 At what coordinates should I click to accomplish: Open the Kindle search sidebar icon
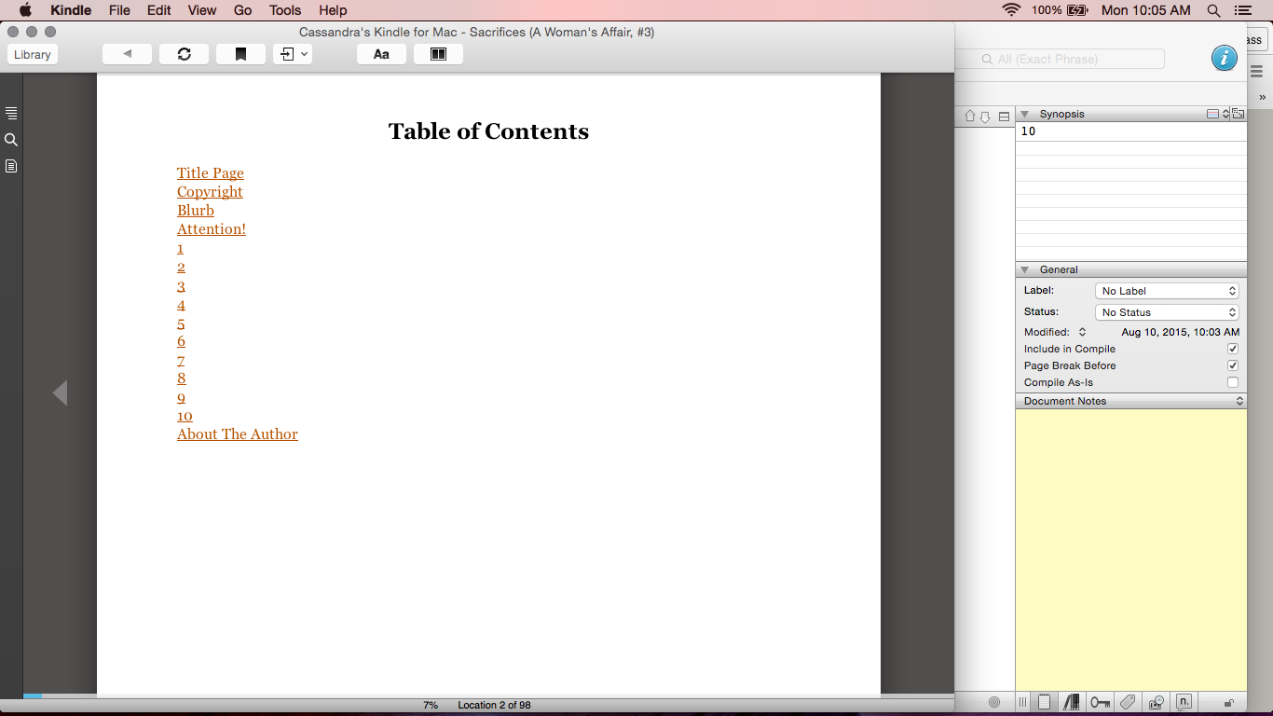click(11, 140)
